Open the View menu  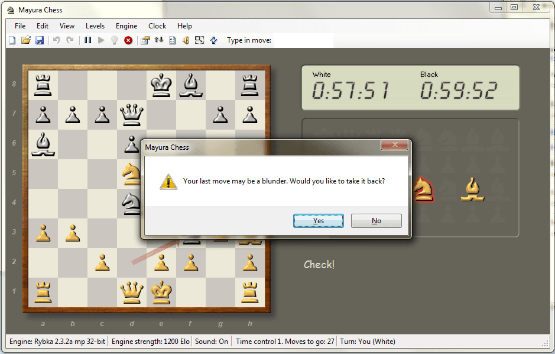coord(67,26)
